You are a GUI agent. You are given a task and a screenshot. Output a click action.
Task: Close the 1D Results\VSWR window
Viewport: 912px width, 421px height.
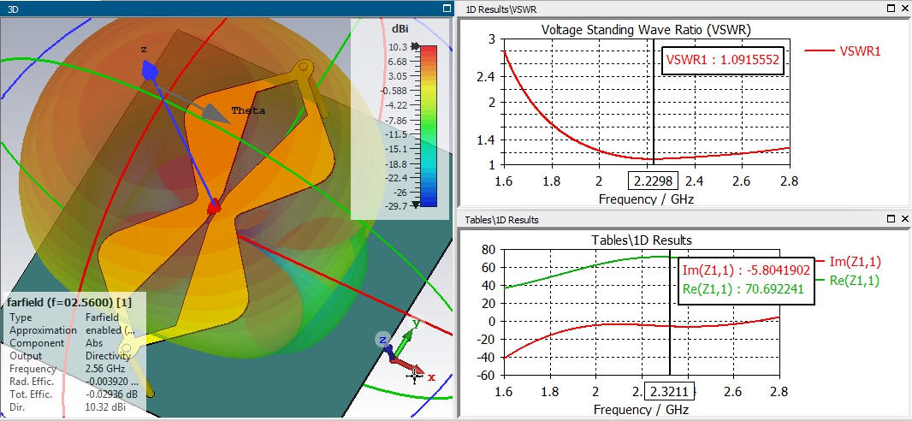pos(904,9)
